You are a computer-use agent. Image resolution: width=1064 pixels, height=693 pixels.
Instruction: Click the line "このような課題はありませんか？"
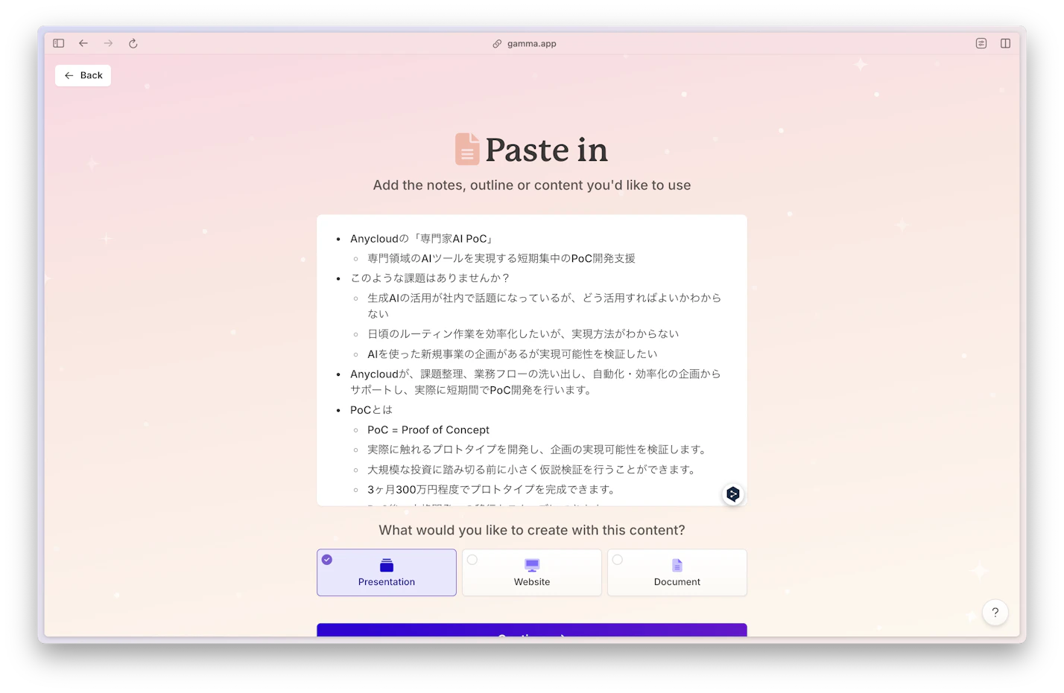[x=431, y=278]
